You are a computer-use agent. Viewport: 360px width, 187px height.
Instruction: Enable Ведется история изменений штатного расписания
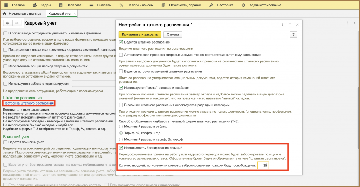tap(121, 71)
